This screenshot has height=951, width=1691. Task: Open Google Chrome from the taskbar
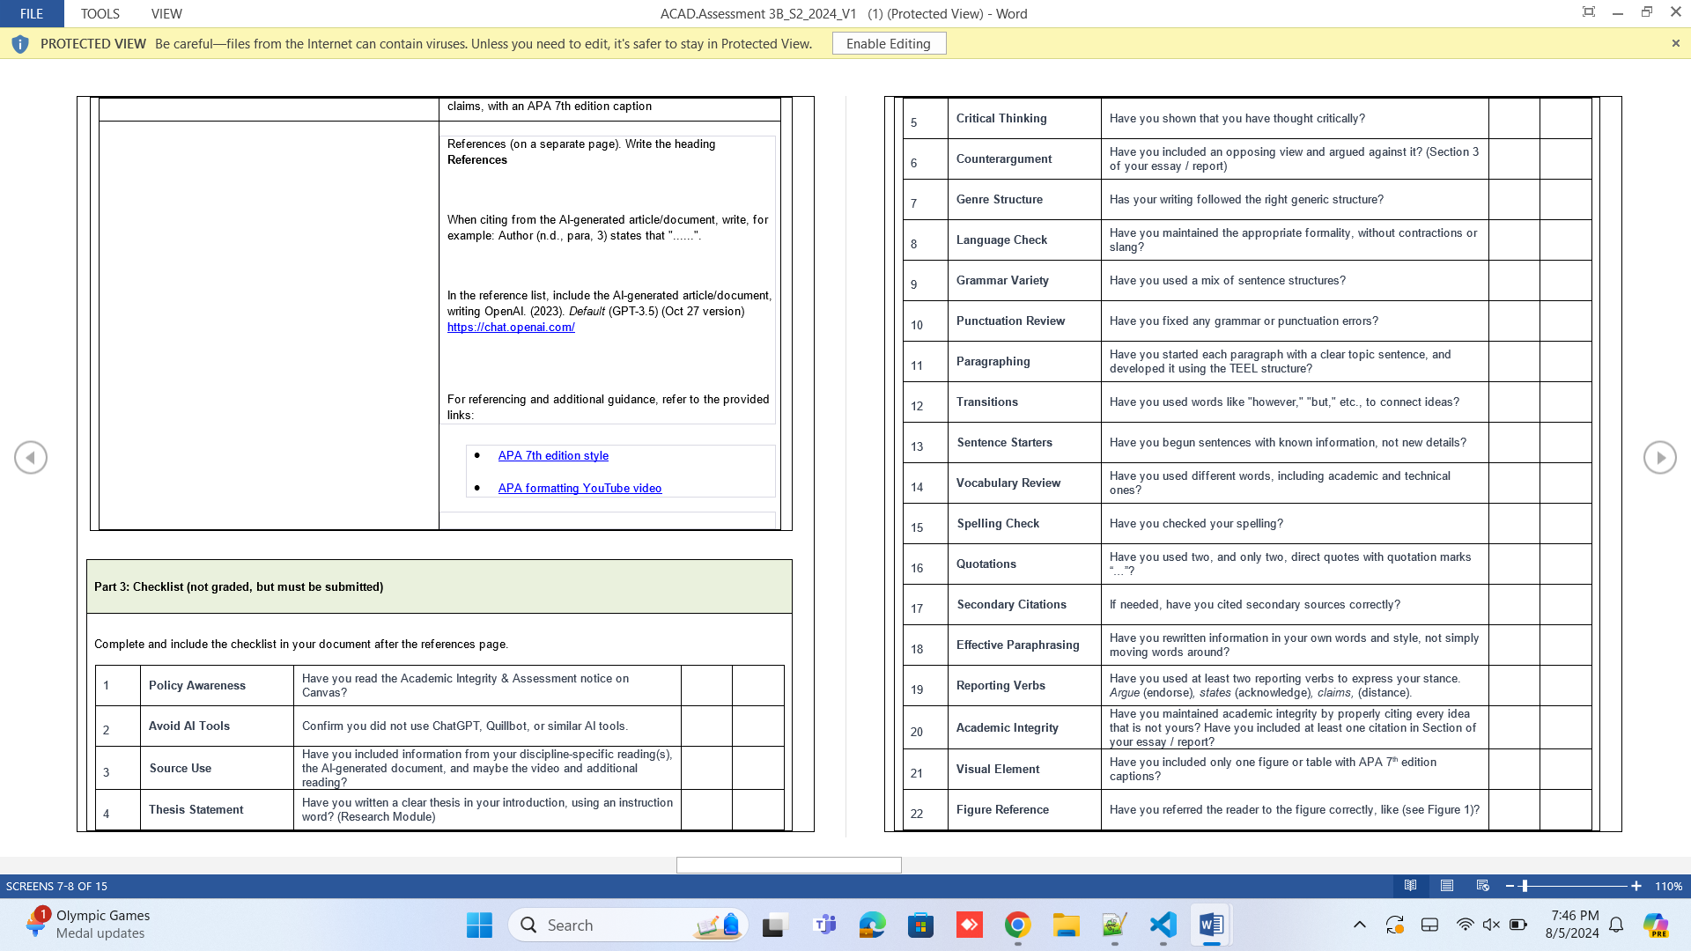point(1017,925)
